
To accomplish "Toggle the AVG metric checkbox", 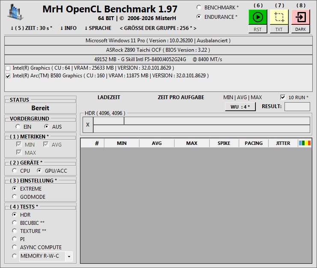I will 46,144.
